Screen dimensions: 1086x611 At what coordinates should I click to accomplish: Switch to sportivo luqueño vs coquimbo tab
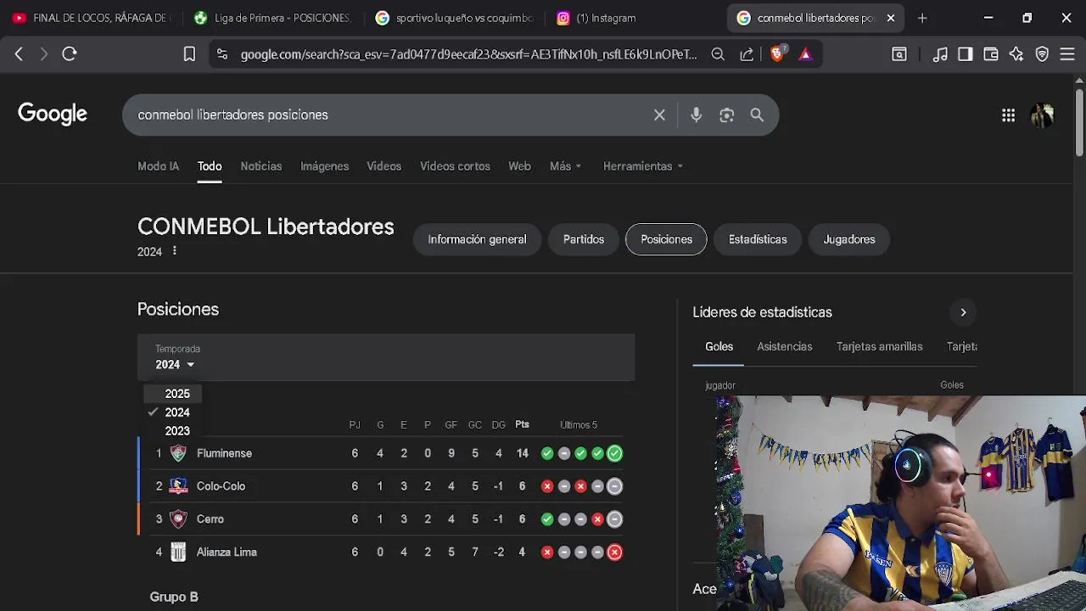pos(454,18)
